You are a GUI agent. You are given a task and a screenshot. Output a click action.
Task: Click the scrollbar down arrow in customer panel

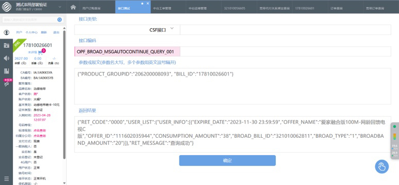click(64, 183)
